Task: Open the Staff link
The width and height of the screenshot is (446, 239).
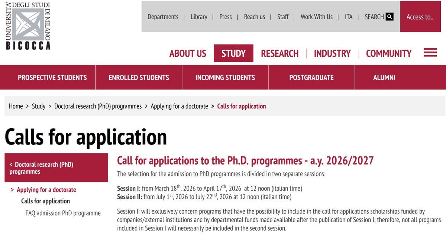Action: click(x=283, y=17)
